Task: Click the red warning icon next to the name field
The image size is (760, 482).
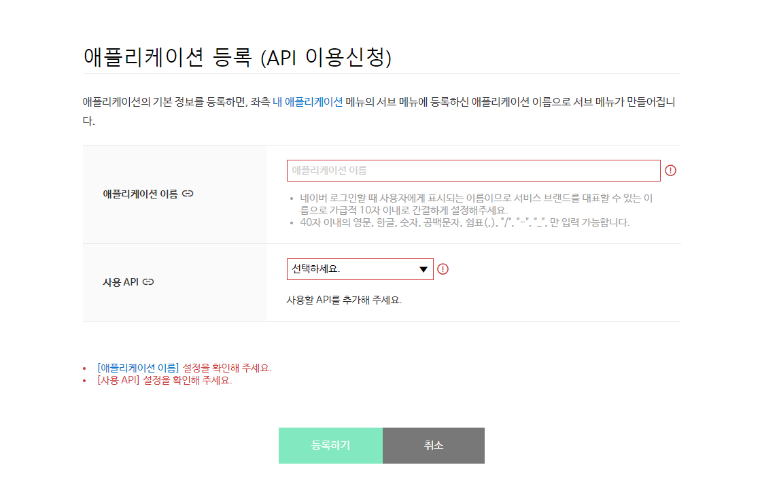Action: (x=672, y=171)
